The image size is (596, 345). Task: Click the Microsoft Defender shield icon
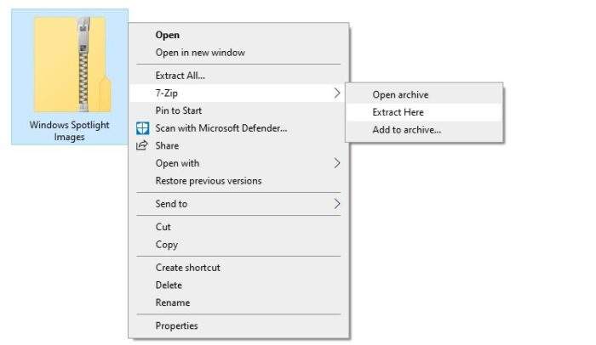pyautogui.click(x=142, y=128)
